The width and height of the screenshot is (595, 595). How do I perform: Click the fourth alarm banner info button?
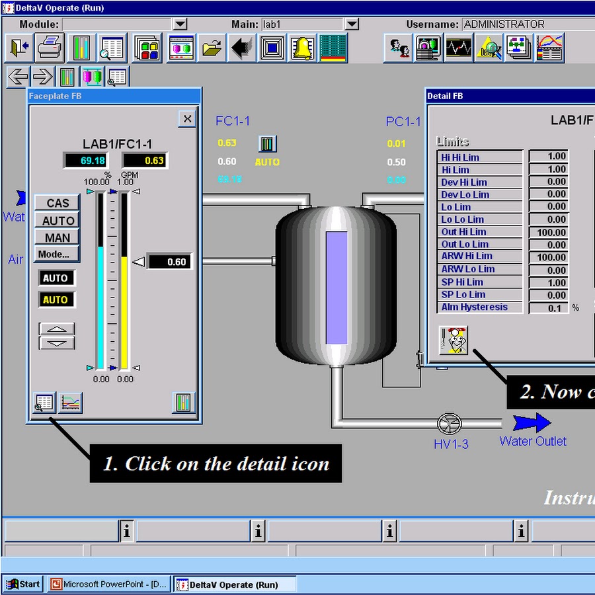pyautogui.click(x=522, y=530)
